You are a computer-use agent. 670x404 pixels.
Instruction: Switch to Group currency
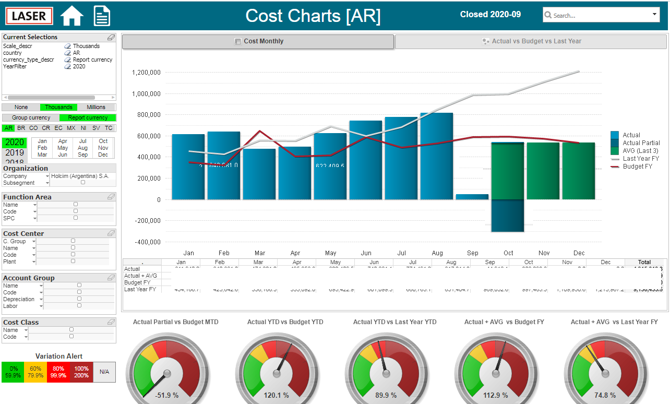[x=31, y=117]
